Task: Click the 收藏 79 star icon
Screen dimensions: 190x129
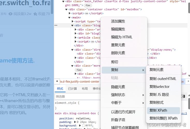Action: pos(35,14)
